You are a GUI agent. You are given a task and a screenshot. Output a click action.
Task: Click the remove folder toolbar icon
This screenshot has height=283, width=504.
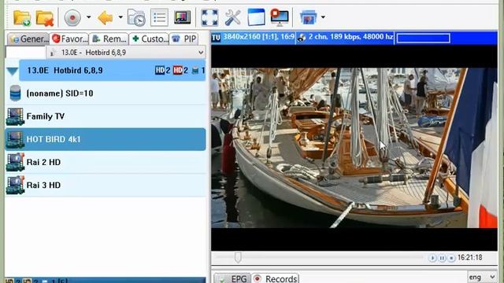45,17
